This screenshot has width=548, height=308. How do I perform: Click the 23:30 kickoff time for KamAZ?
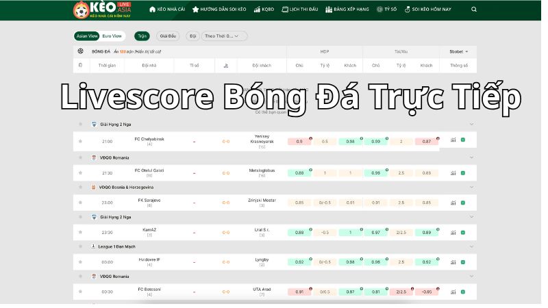click(x=108, y=233)
